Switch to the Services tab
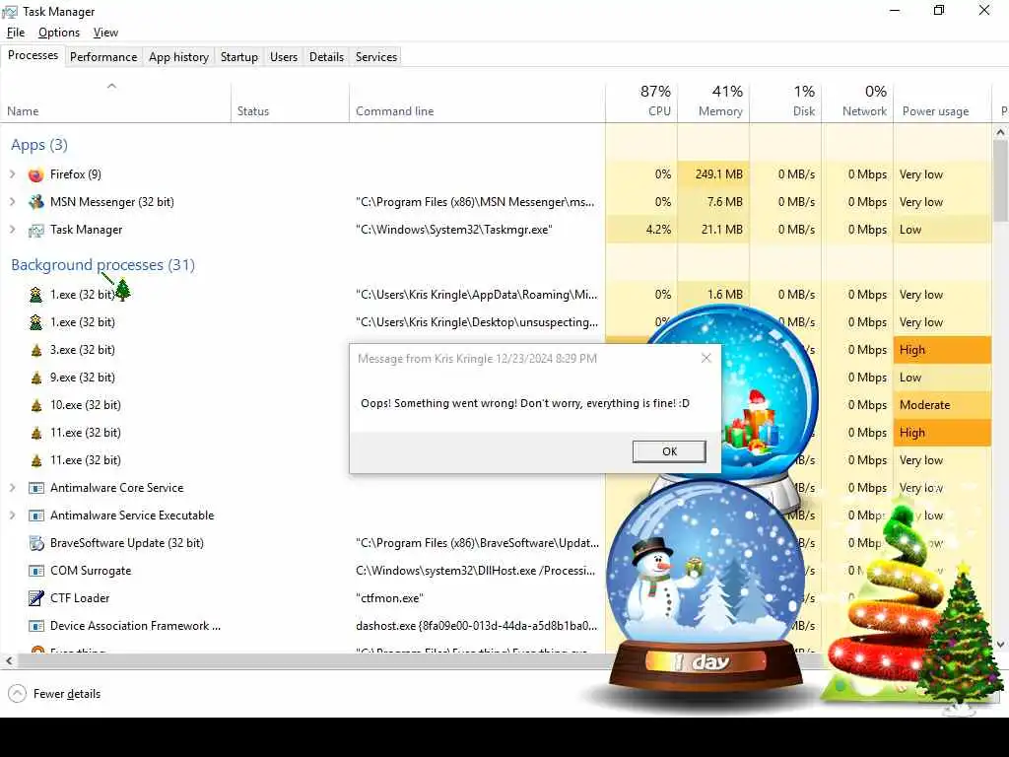Screen dimensions: 1009x757 (x=376, y=56)
